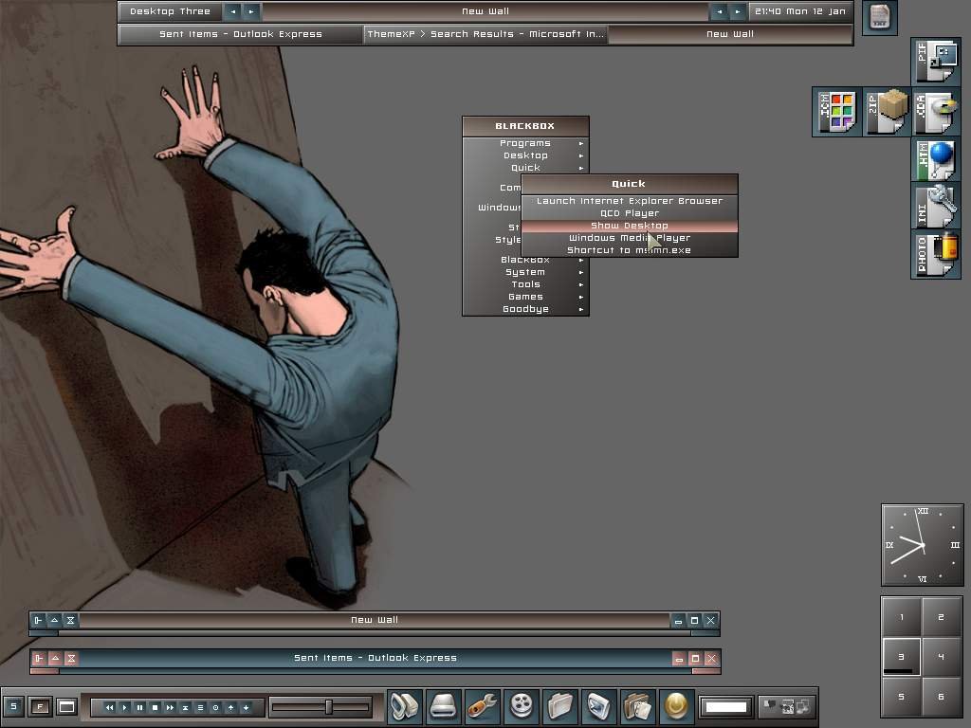
Task: Rewind track in the player controls
Action: (110, 707)
